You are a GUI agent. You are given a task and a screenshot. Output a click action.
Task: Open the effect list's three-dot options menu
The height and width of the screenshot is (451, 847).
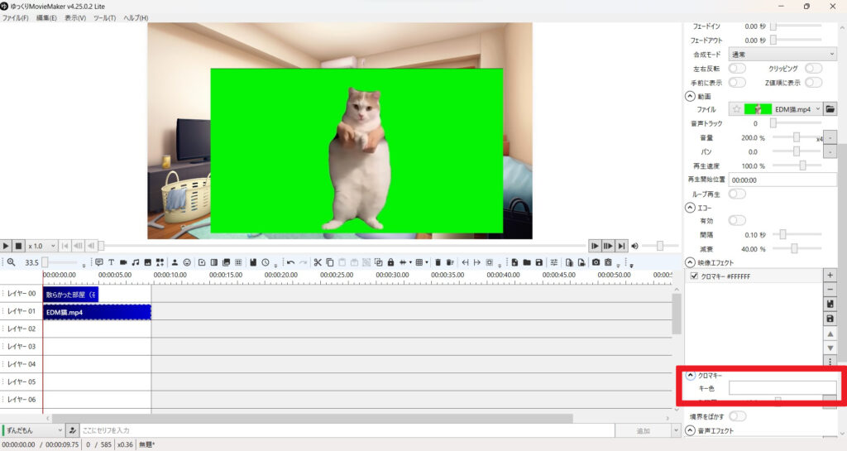(x=830, y=362)
